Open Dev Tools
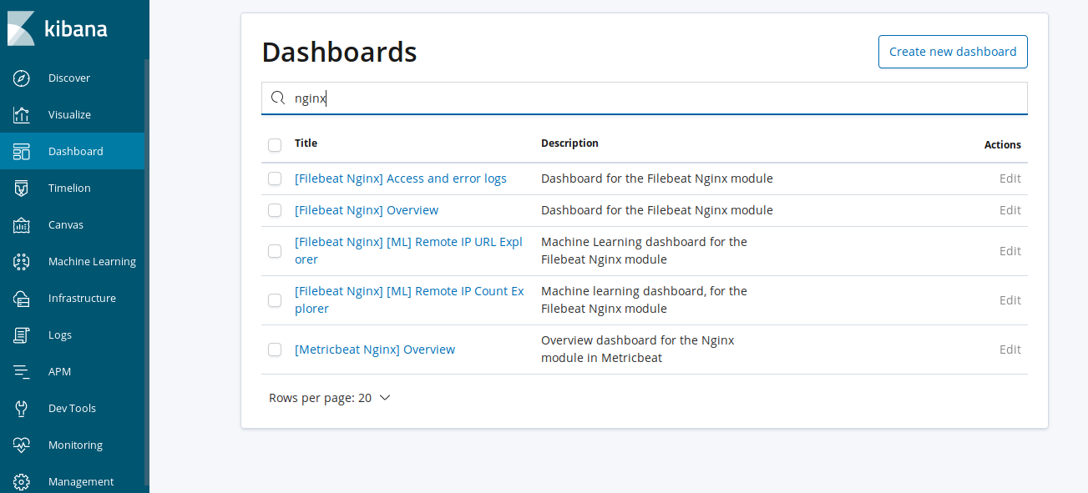Image resolution: width=1088 pixels, height=493 pixels. pyautogui.click(x=73, y=408)
